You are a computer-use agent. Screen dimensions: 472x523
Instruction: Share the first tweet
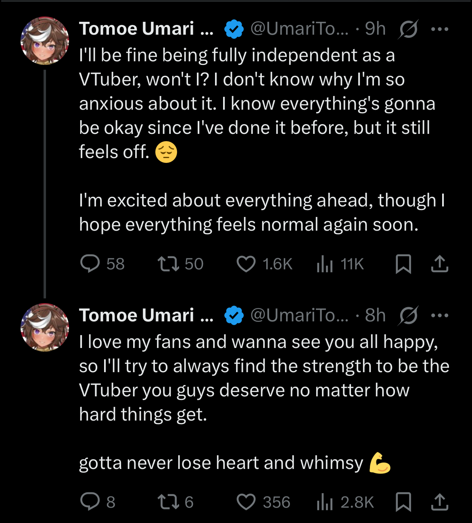pos(440,264)
